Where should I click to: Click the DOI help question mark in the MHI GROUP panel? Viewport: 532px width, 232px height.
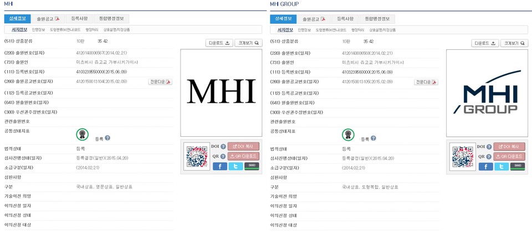(x=489, y=147)
